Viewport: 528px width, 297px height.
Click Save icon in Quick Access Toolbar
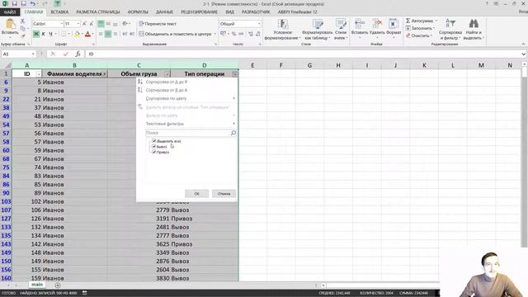click(15, 3)
